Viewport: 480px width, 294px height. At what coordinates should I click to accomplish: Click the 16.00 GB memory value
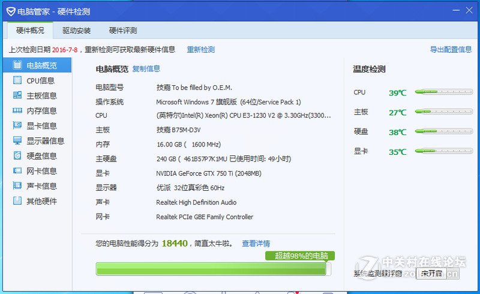click(x=188, y=144)
